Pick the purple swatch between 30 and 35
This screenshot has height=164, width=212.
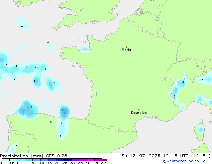click(x=75, y=160)
